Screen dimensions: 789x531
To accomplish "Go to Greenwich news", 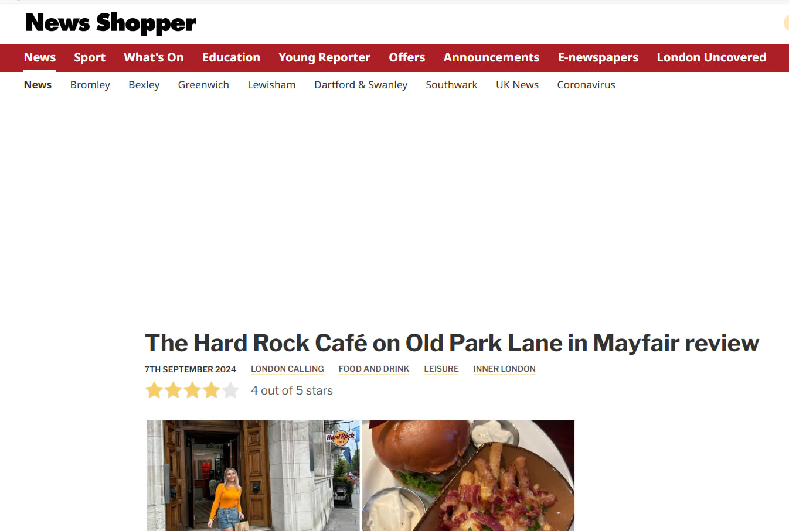I will (x=203, y=85).
